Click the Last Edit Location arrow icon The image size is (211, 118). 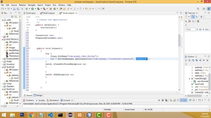click(86, 9)
